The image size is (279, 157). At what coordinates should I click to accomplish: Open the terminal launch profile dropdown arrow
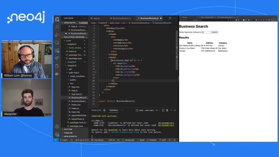[159, 110]
